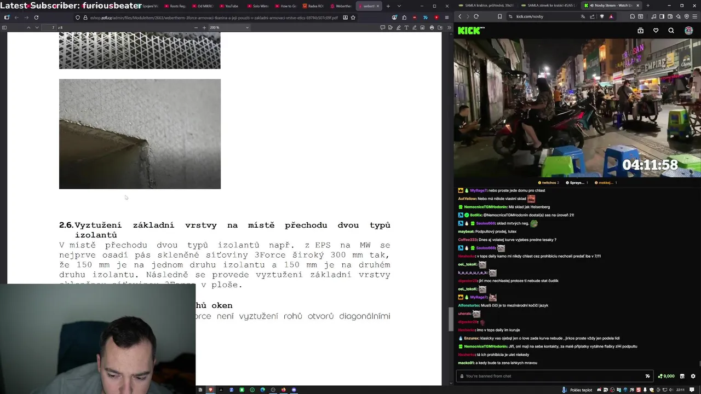Open Brave Shields icon

pyautogui.click(x=602, y=16)
